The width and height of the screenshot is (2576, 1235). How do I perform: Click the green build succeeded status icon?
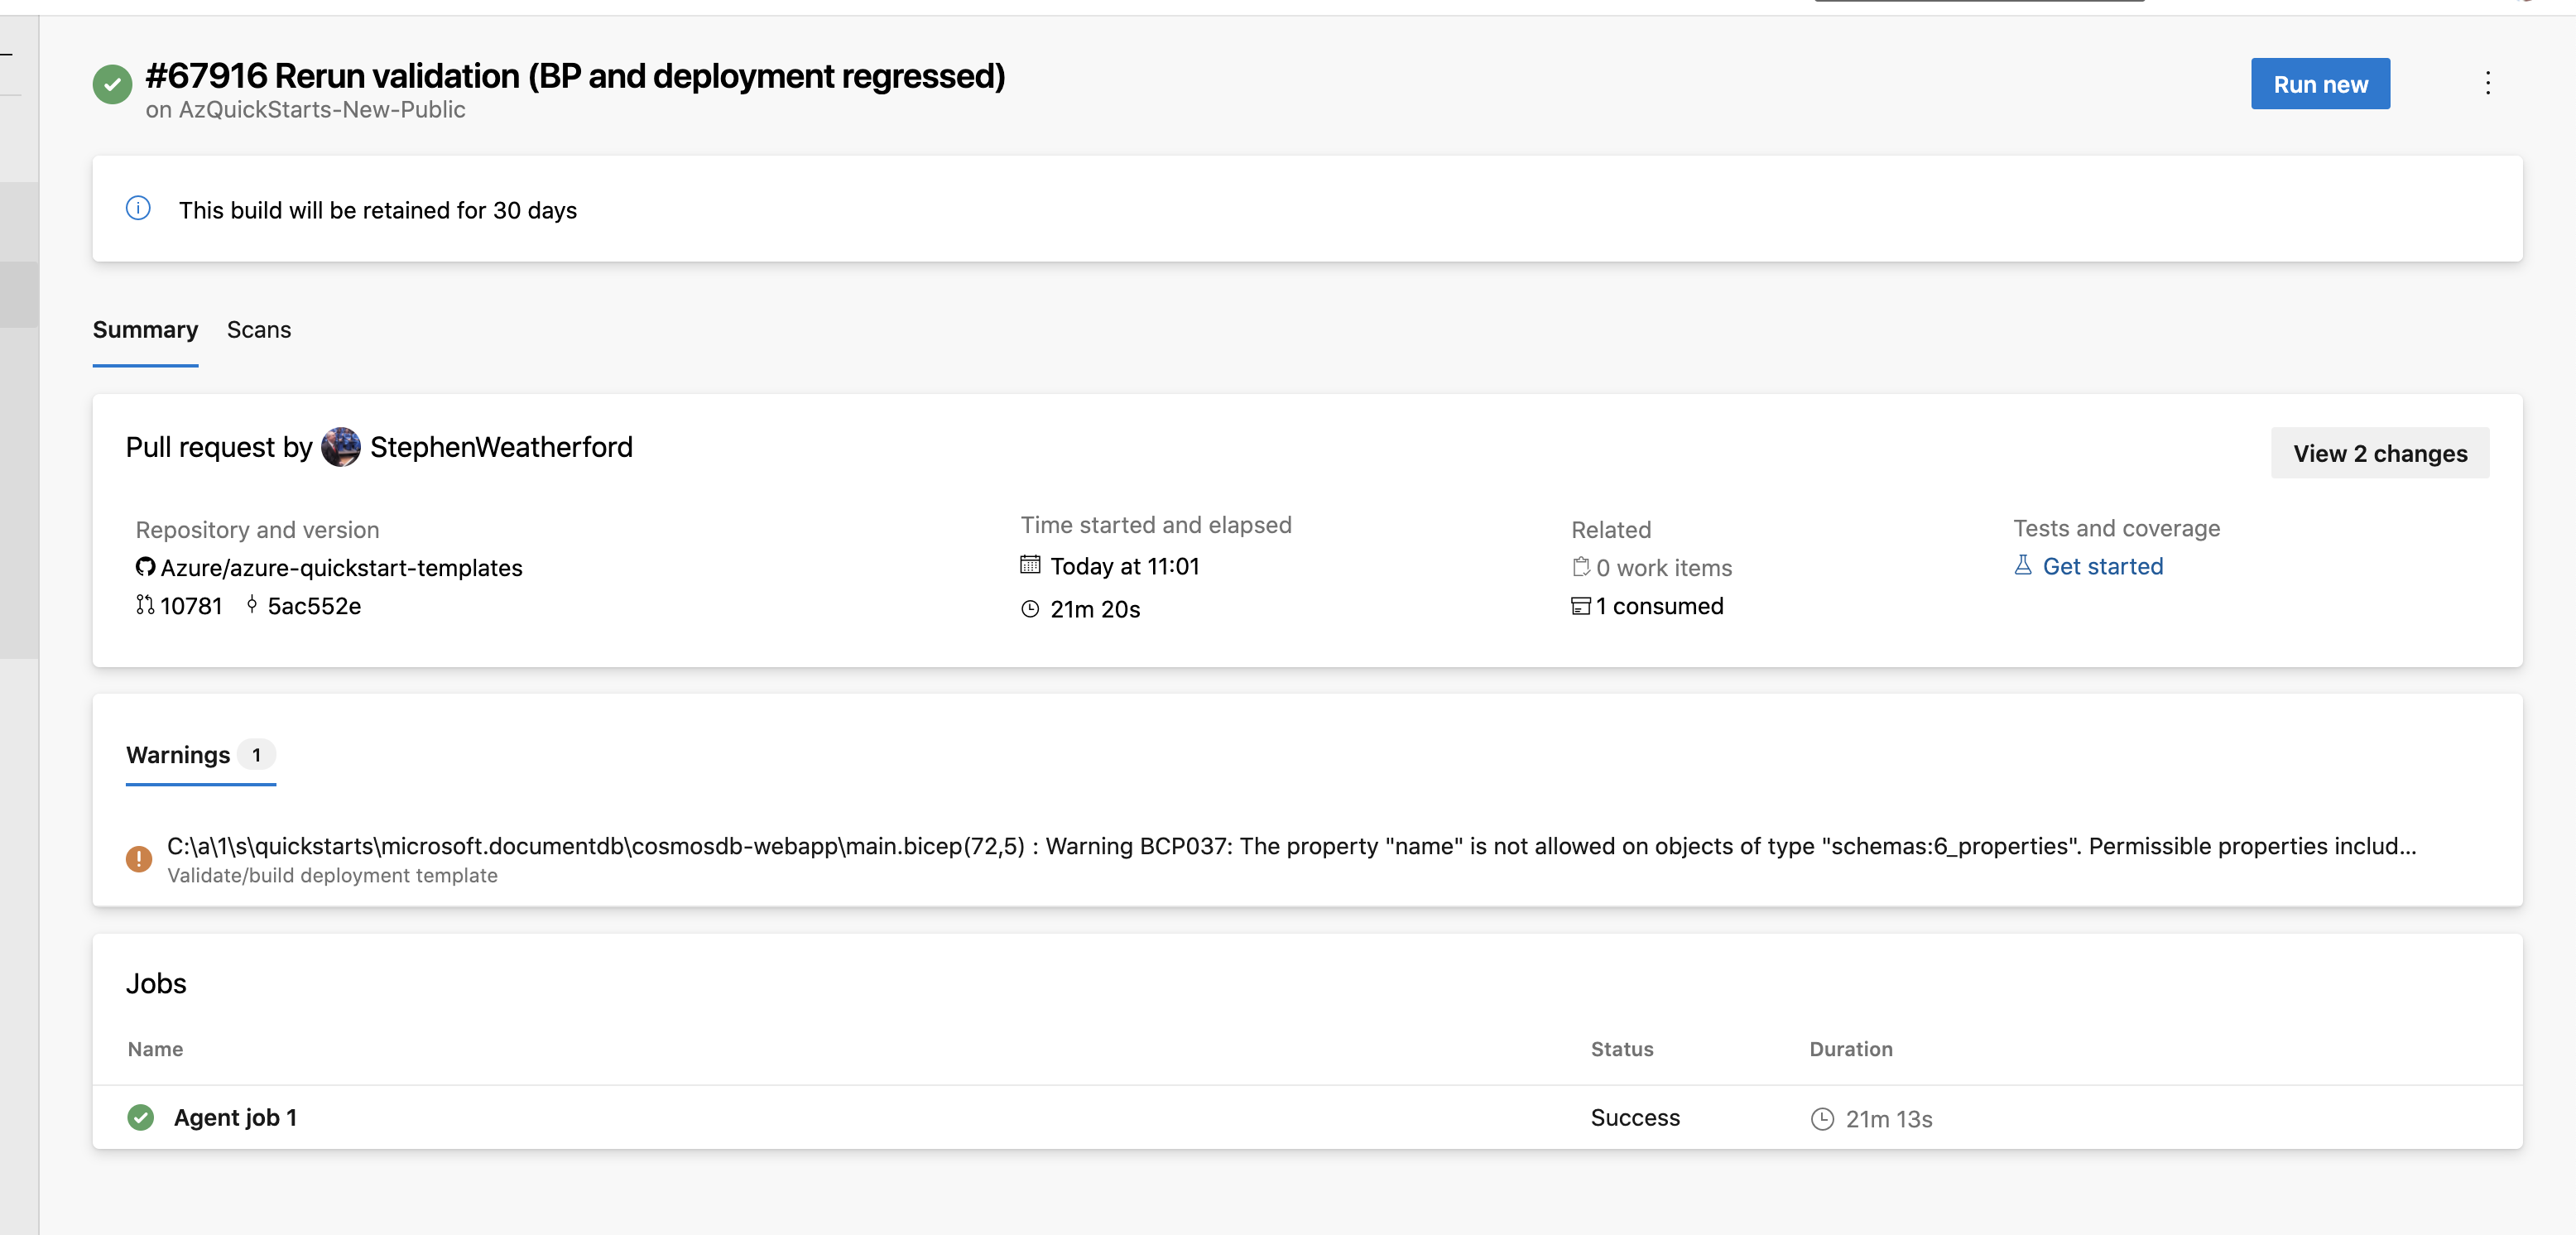112,85
